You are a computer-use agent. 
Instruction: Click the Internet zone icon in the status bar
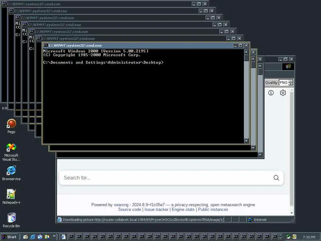pos(250,219)
